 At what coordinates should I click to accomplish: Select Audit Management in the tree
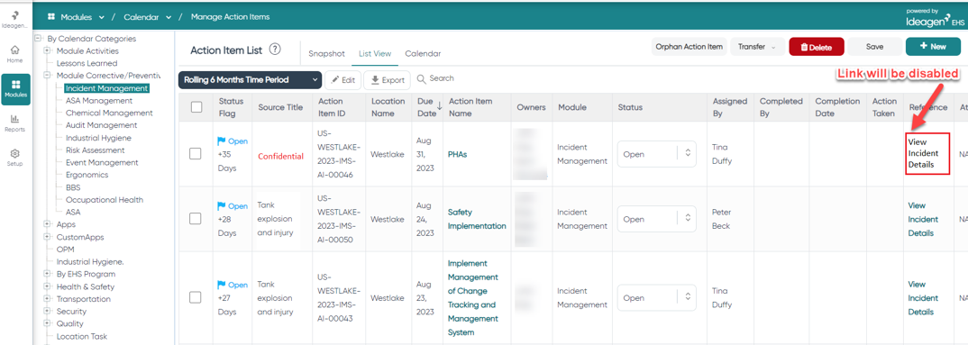(x=101, y=125)
